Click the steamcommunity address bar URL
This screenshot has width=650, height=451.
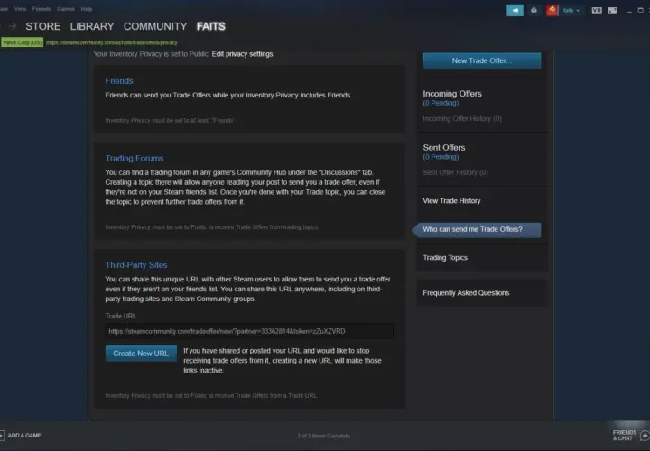112,42
